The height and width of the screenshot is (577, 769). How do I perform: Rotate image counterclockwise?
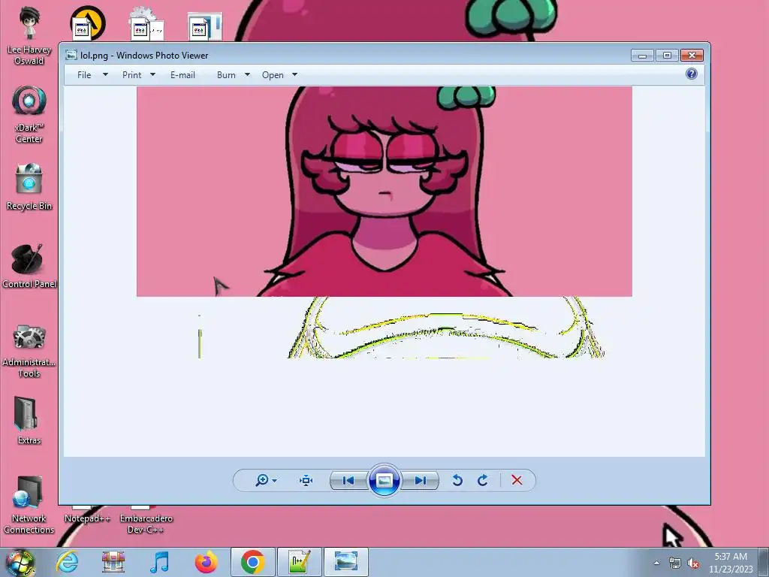tap(457, 480)
